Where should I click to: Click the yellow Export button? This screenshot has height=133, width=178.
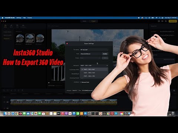172,21
